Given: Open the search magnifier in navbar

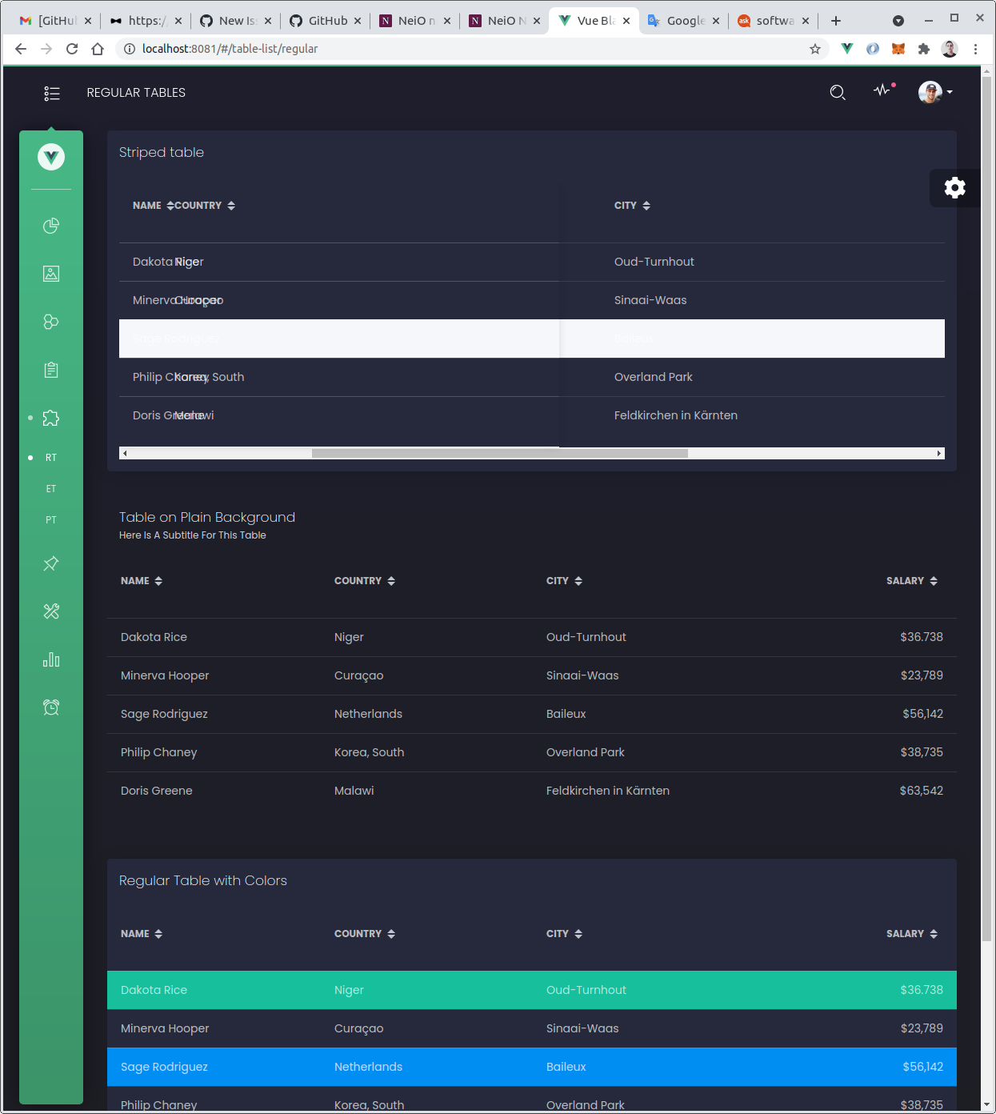Looking at the screenshot, I should [x=838, y=93].
